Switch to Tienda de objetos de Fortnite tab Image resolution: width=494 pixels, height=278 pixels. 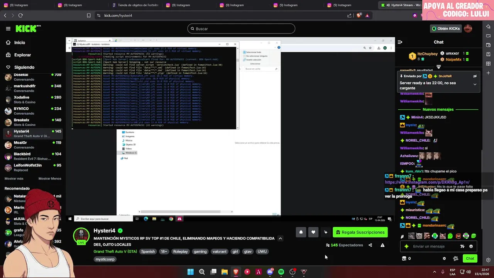(135, 5)
